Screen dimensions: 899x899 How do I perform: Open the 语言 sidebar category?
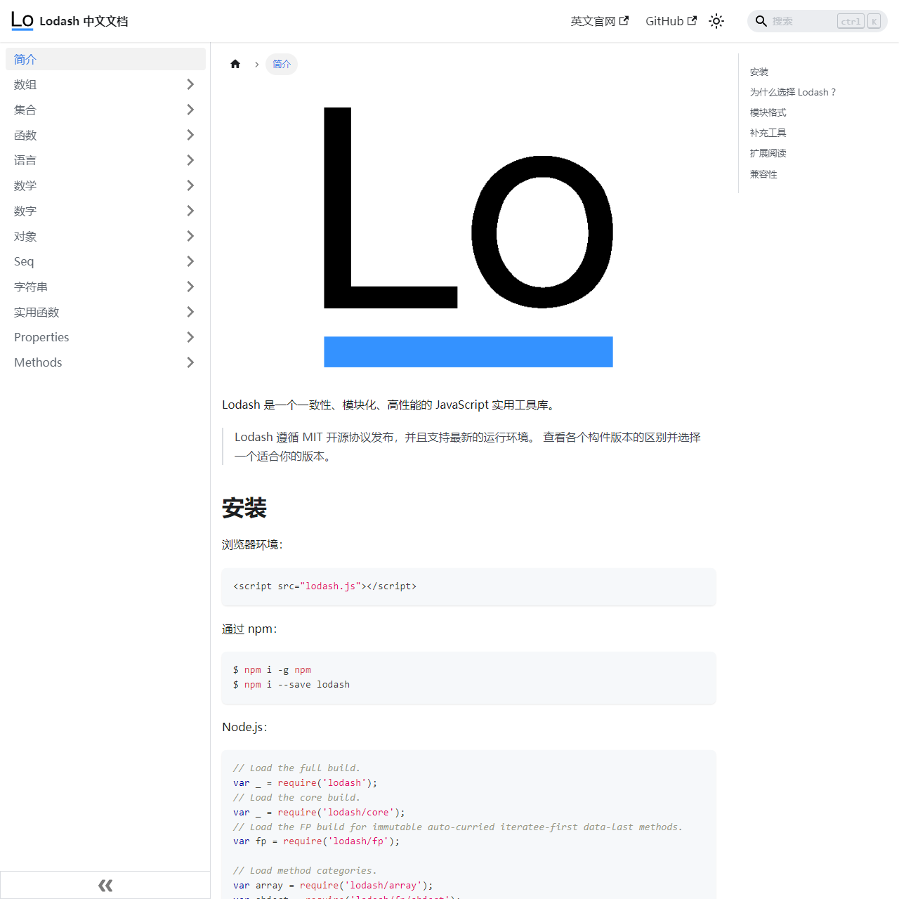91,160
